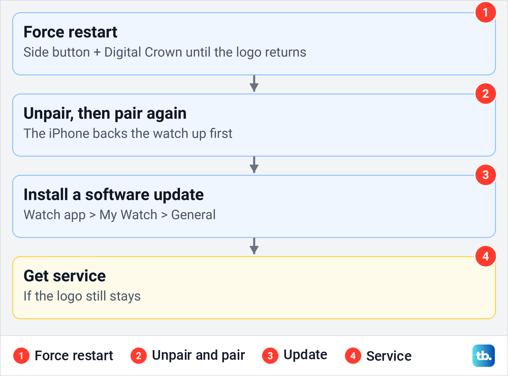Click red badge number 1 on Force restart card
The height and width of the screenshot is (376, 508).
pyautogui.click(x=485, y=12)
